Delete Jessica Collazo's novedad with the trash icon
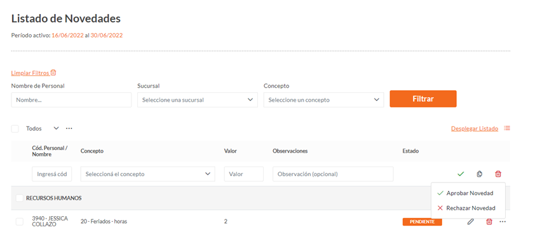 point(489,221)
